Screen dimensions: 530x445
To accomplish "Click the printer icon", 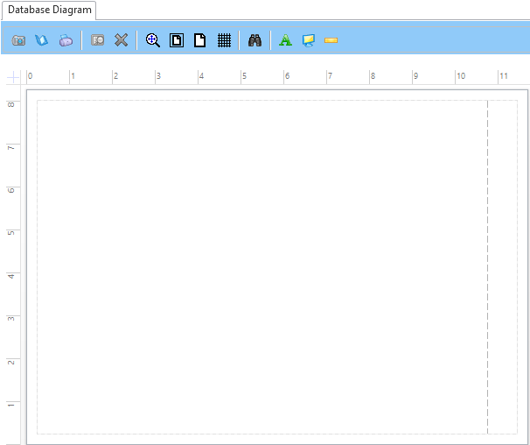I will click(x=66, y=40).
